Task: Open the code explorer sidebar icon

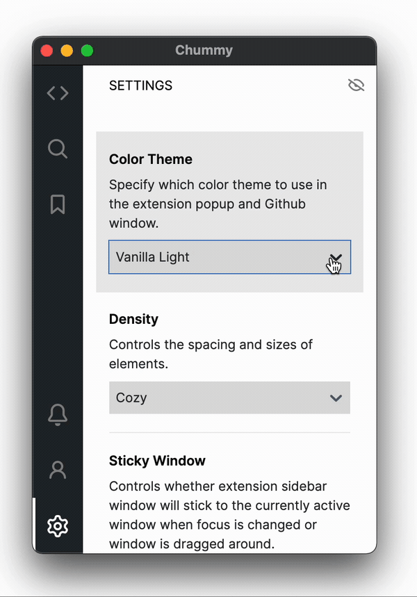Action: click(x=58, y=93)
